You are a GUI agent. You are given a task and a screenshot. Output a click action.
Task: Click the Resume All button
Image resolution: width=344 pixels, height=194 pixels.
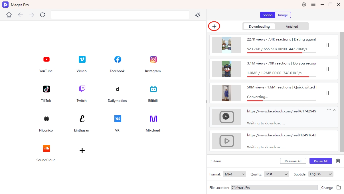click(293, 161)
